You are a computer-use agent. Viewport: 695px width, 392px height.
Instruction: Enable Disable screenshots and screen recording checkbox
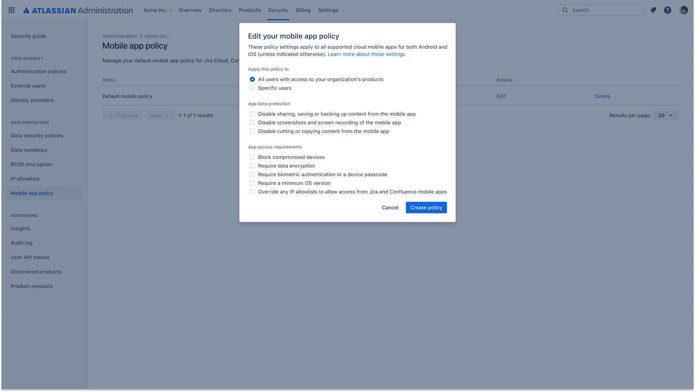252,122
